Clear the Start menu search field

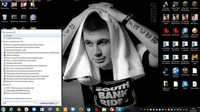(35, 103)
